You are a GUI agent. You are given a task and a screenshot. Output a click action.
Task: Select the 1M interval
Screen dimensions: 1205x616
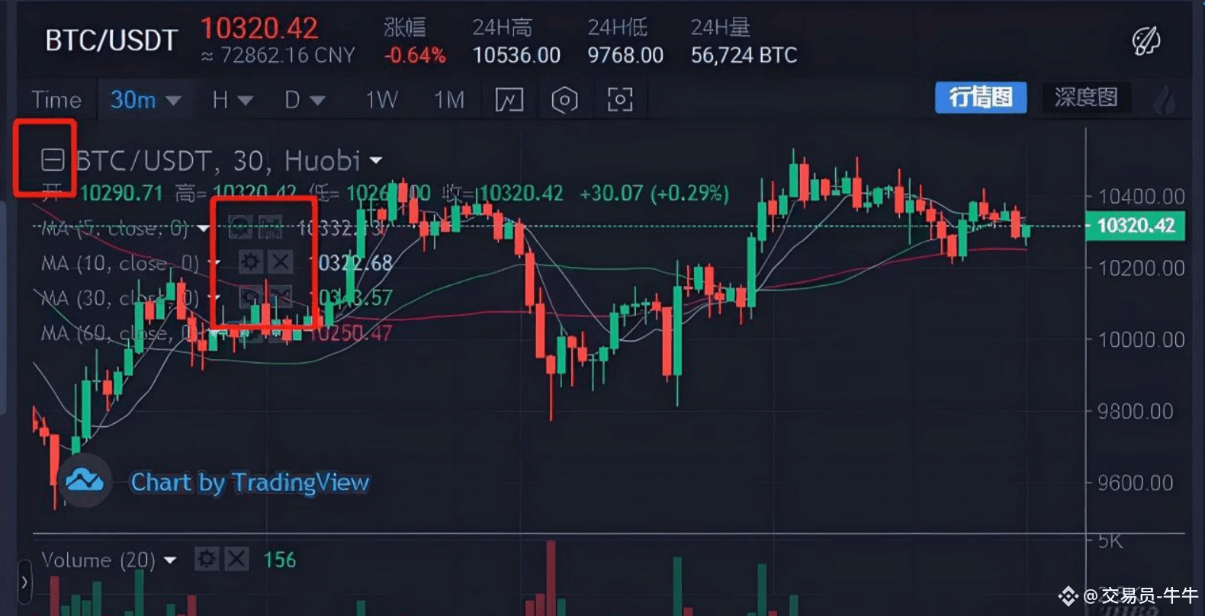coord(449,100)
